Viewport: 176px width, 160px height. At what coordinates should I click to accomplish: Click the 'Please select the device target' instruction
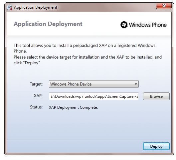(x=88, y=57)
